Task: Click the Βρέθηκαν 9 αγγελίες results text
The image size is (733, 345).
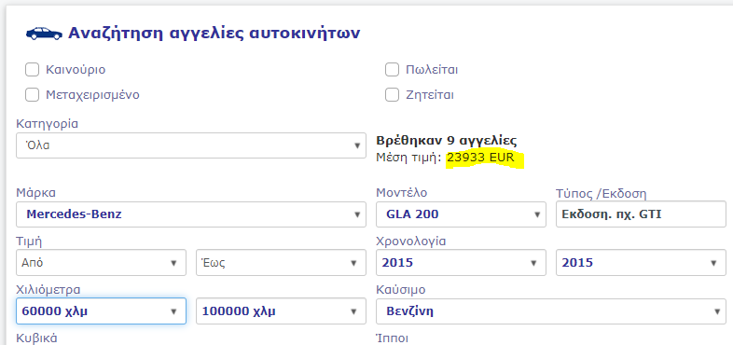Action: [x=447, y=141]
